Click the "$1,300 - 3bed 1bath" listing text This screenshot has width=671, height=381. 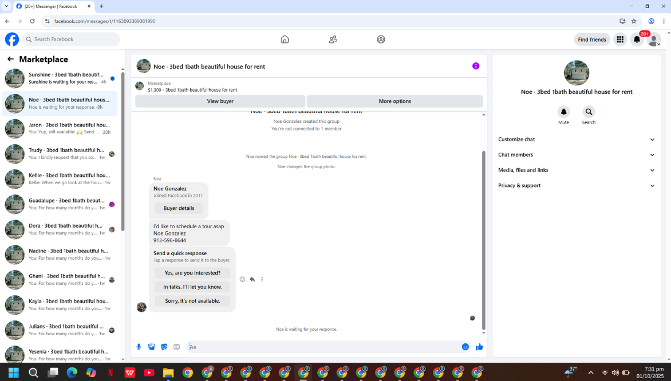coord(192,90)
